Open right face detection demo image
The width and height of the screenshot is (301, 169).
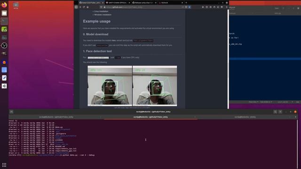155,86
